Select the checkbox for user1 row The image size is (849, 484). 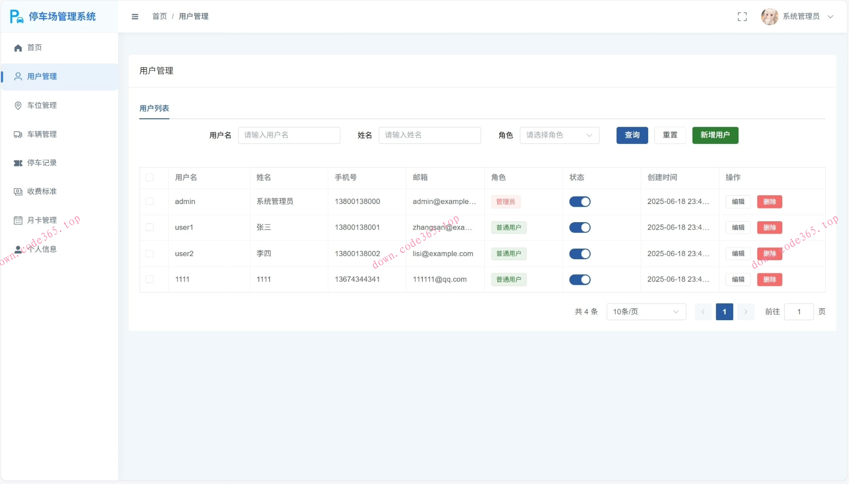(x=149, y=227)
